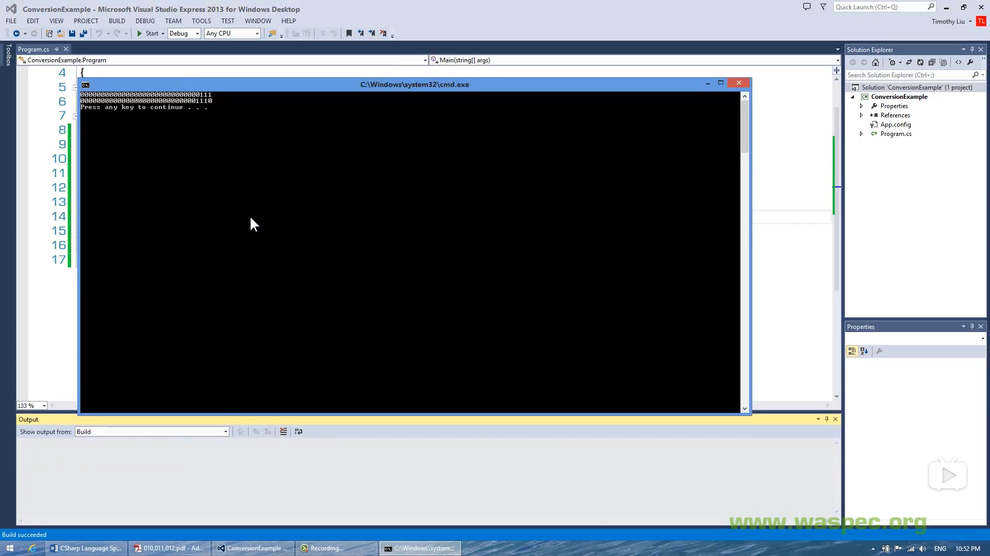Expand the Program.cs tree node

pos(862,133)
